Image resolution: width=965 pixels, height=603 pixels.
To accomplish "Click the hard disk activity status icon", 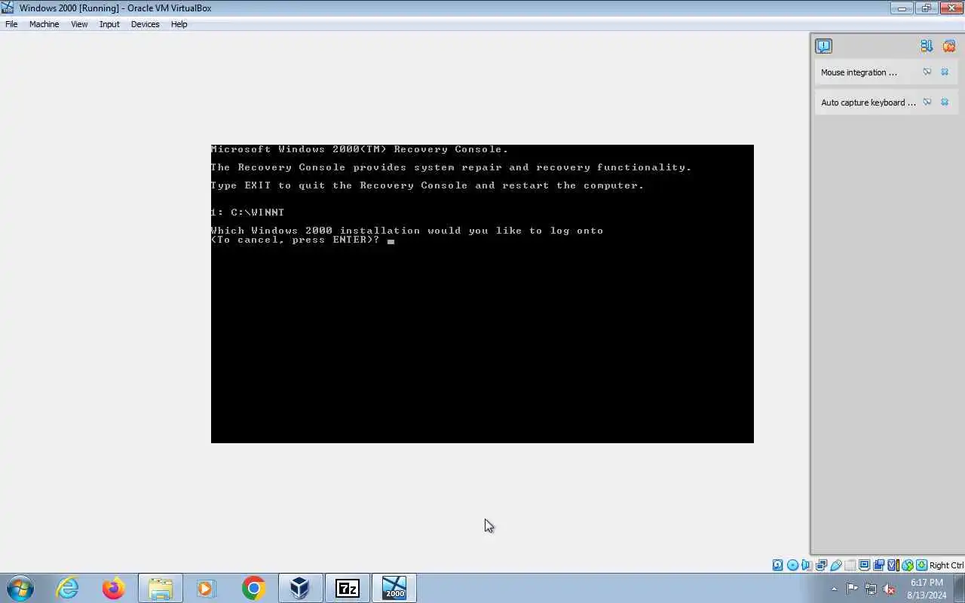I will [777, 565].
